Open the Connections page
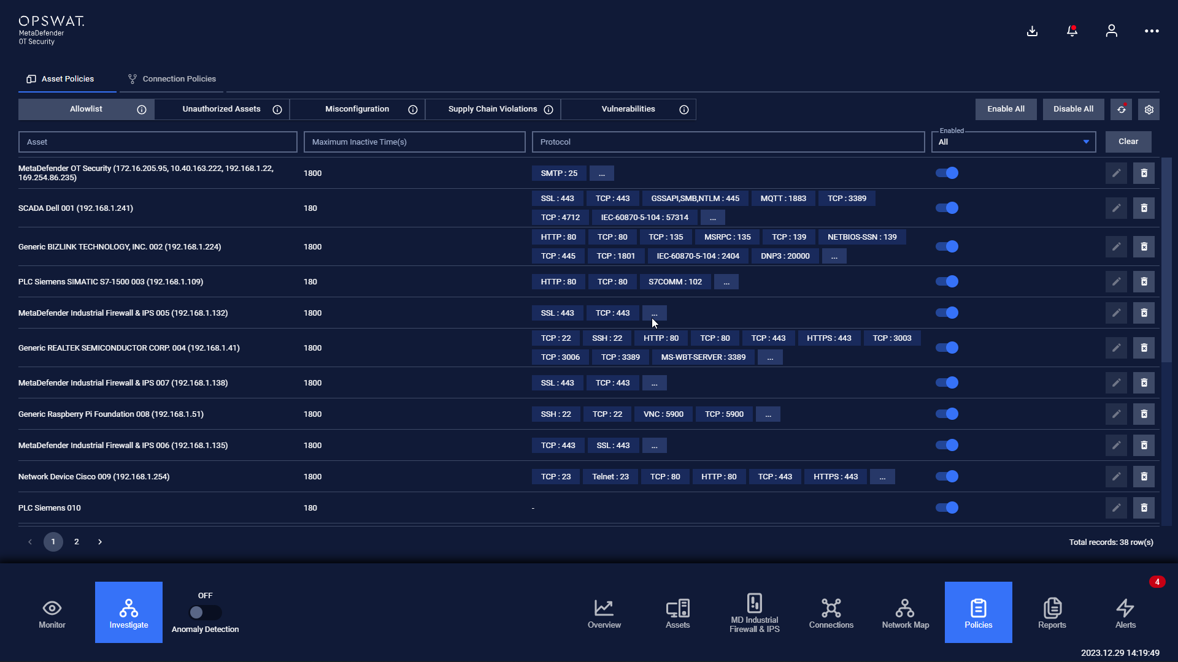This screenshot has width=1178, height=662. pos(831,612)
